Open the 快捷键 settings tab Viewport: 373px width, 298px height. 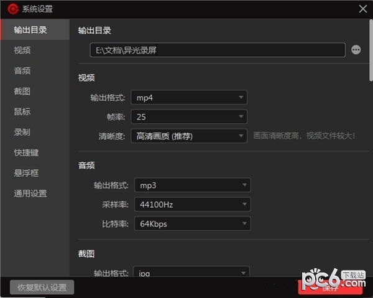(26, 152)
